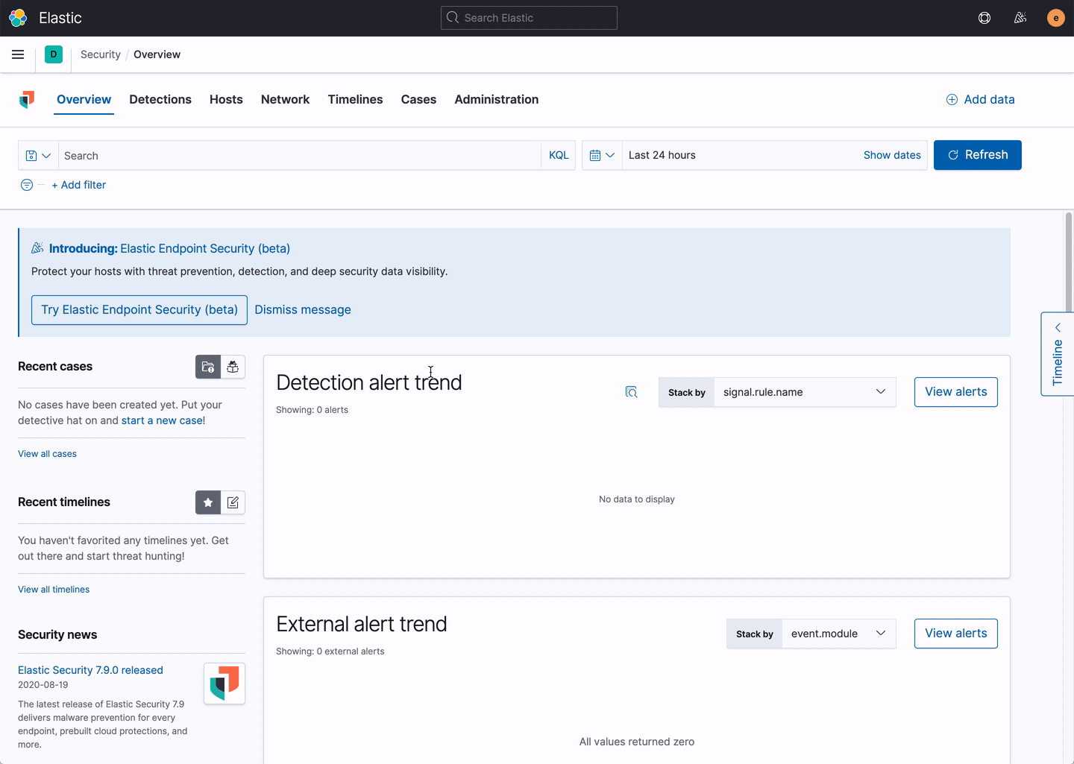Switch to the Detections tab
The image size is (1074, 764).
[160, 99]
